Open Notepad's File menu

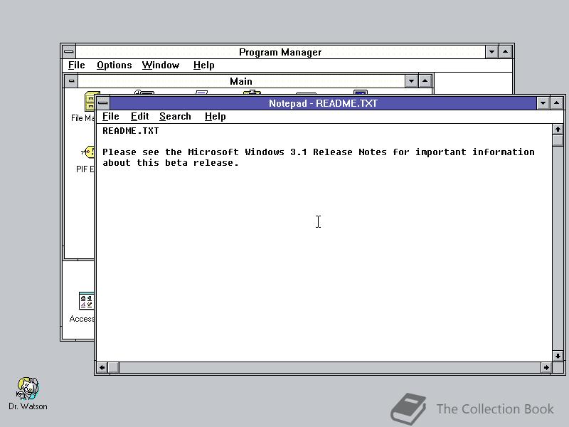111,117
